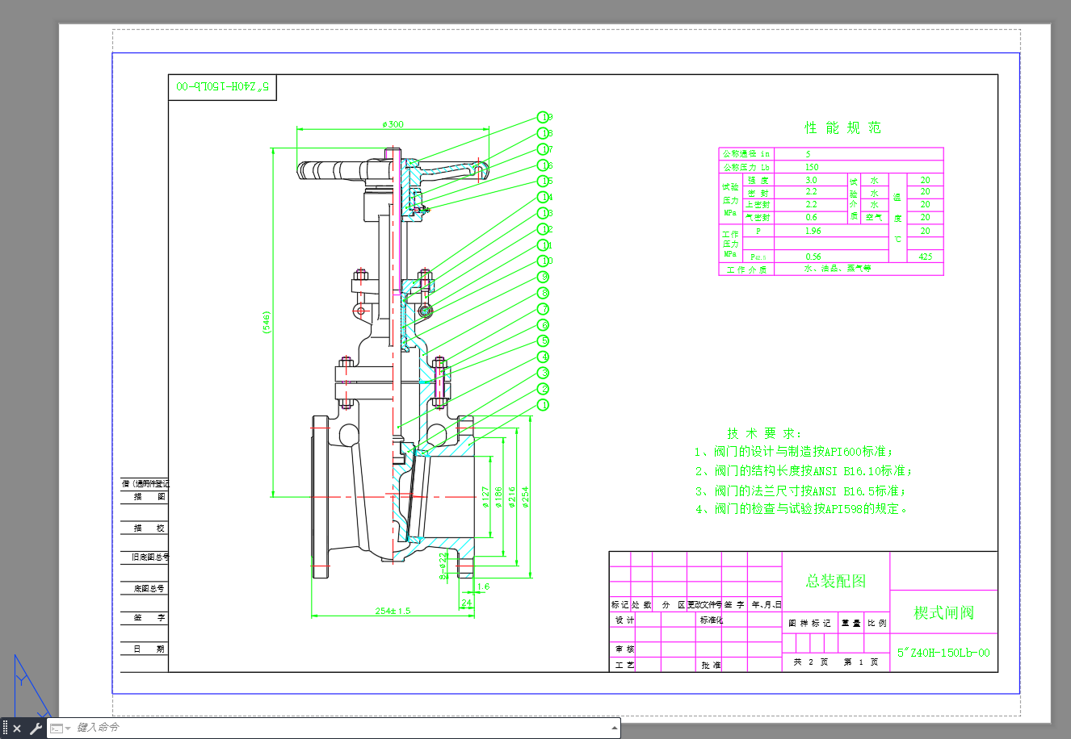Screen dimensions: 1071x739
Task: Select the 标准化 title block cell
Action: [711, 620]
